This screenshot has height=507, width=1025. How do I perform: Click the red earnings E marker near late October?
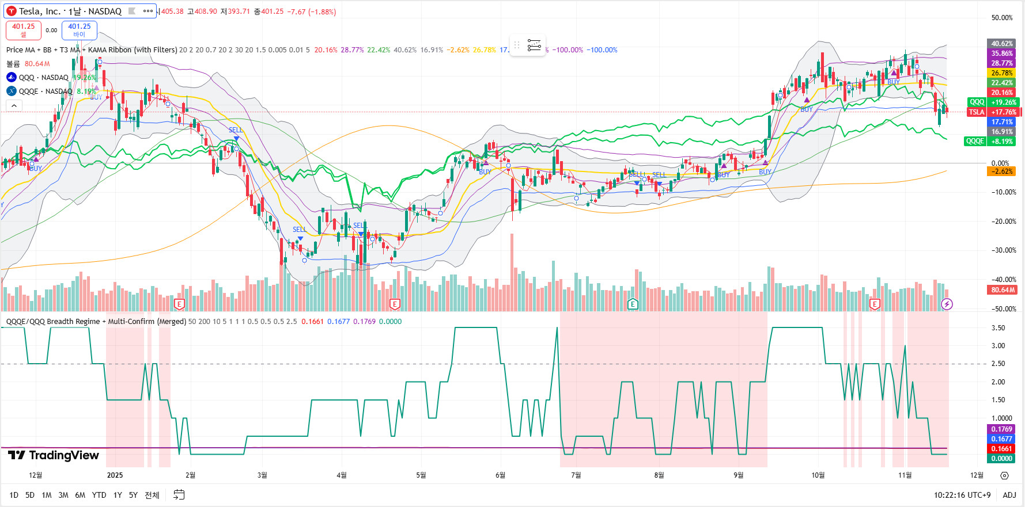875,304
